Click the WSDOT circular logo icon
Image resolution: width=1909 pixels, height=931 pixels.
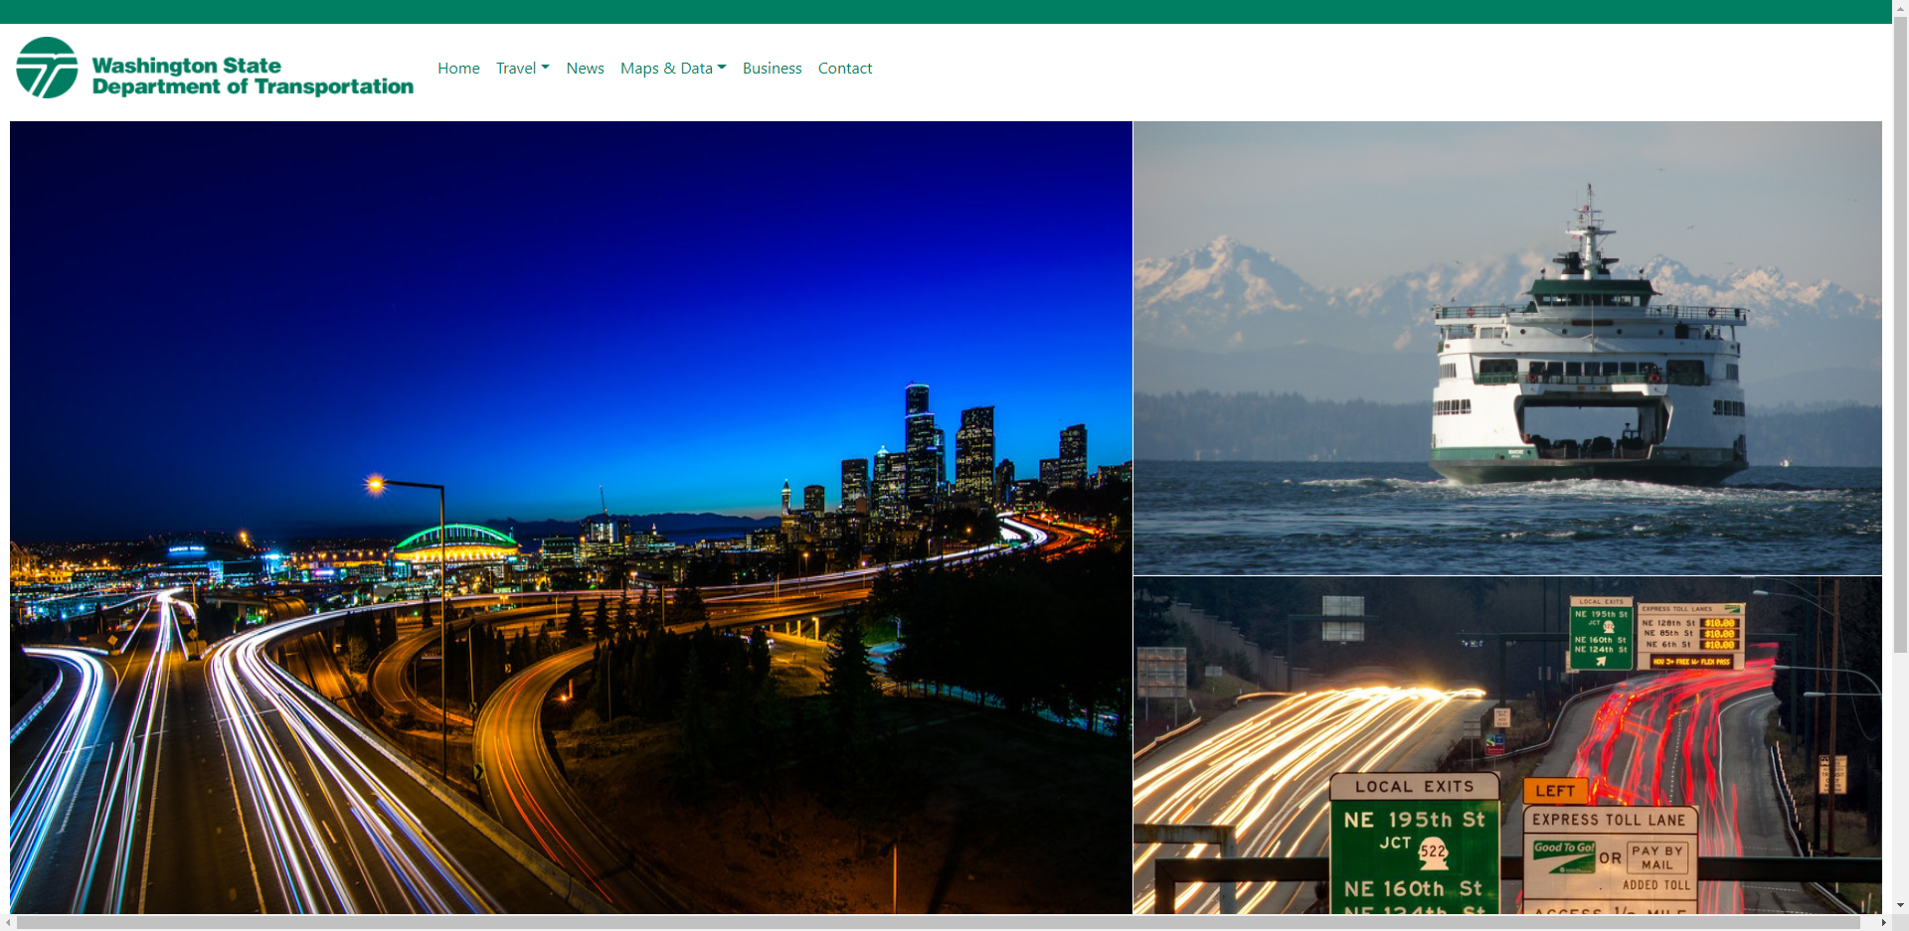click(x=47, y=68)
